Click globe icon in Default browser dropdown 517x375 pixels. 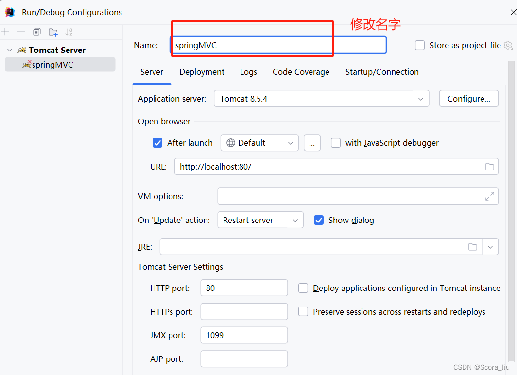tap(231, 143)
